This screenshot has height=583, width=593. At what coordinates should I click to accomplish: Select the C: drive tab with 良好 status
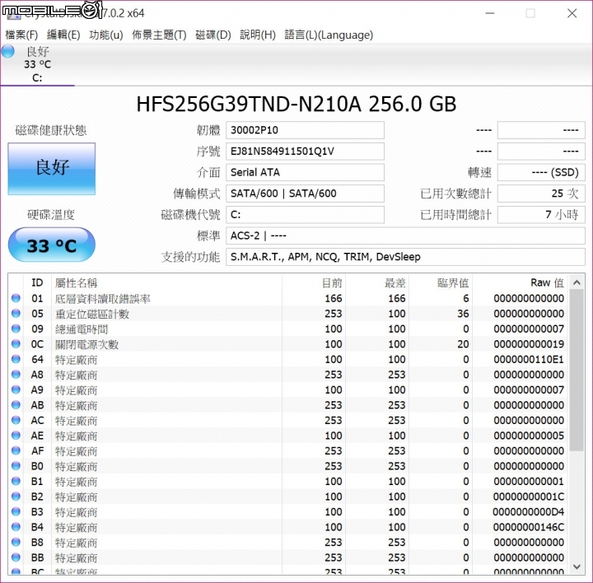(x=37, y=64)
